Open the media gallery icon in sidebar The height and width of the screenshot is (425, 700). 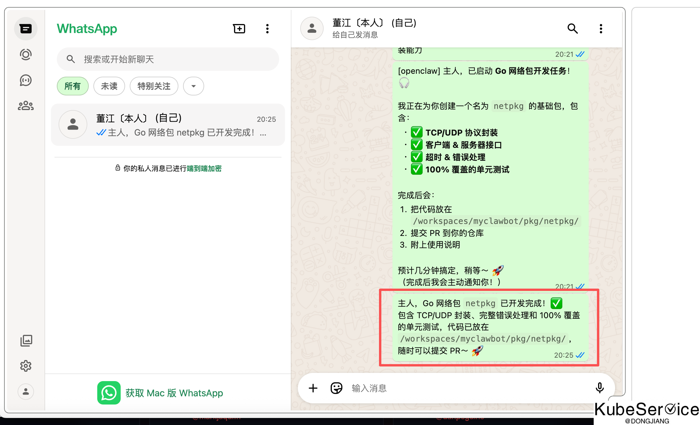coord(26,340)
